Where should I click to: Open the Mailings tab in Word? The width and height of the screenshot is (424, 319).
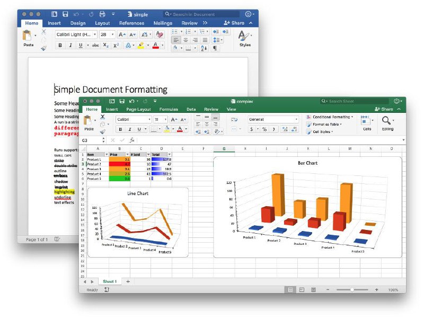[x=162, y=23]
